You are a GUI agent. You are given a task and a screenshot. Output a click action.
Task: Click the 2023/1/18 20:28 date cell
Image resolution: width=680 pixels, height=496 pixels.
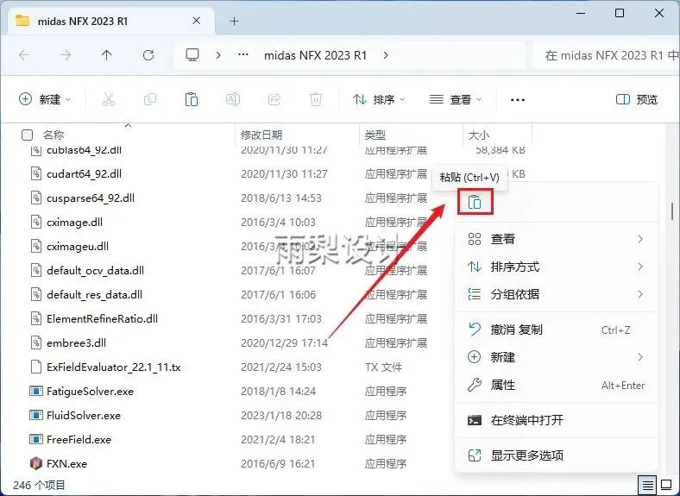281,416
